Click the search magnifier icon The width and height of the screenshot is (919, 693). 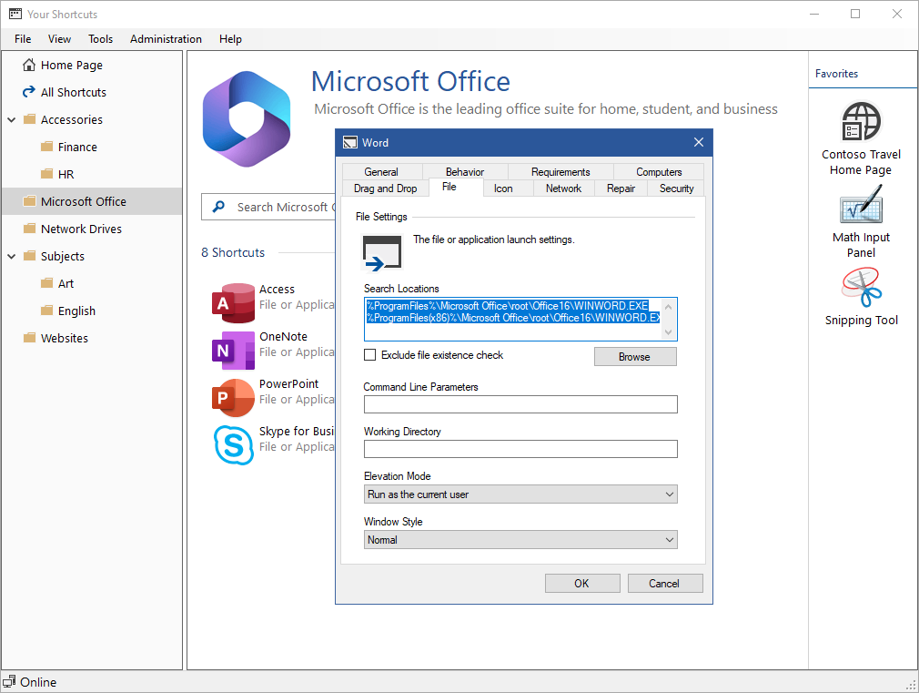218,207
